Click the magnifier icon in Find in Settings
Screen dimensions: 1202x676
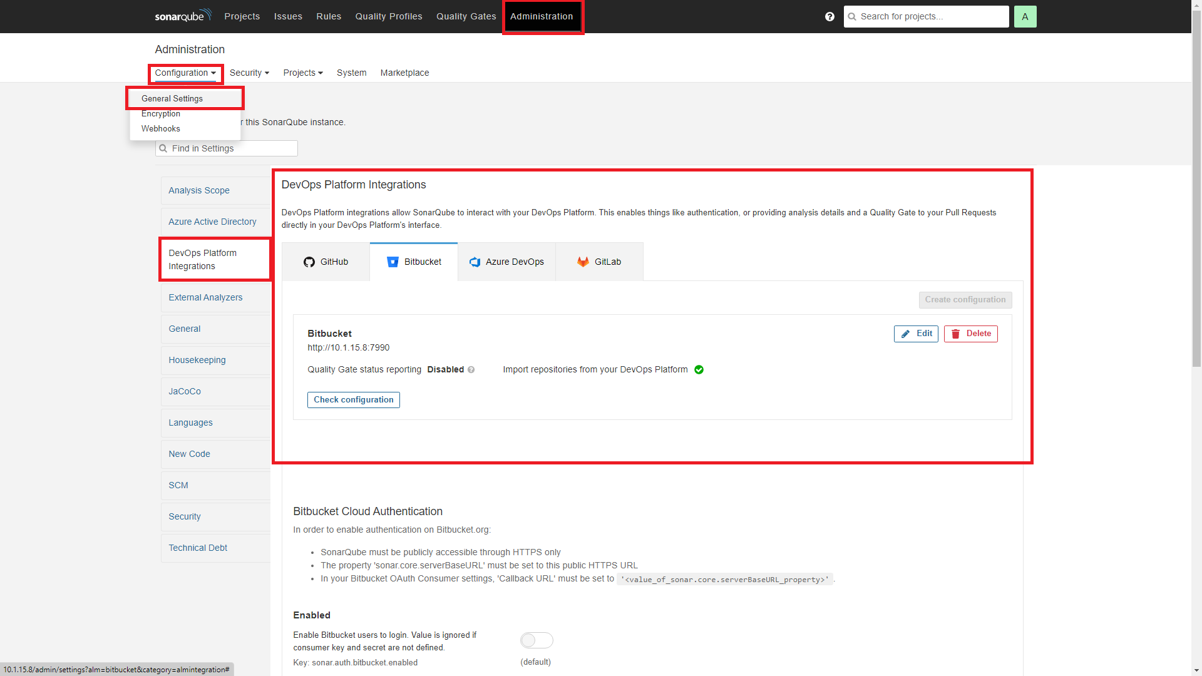(163, 148)
